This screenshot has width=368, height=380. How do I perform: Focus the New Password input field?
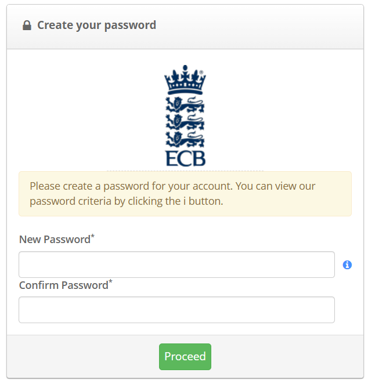coord(176,265)
